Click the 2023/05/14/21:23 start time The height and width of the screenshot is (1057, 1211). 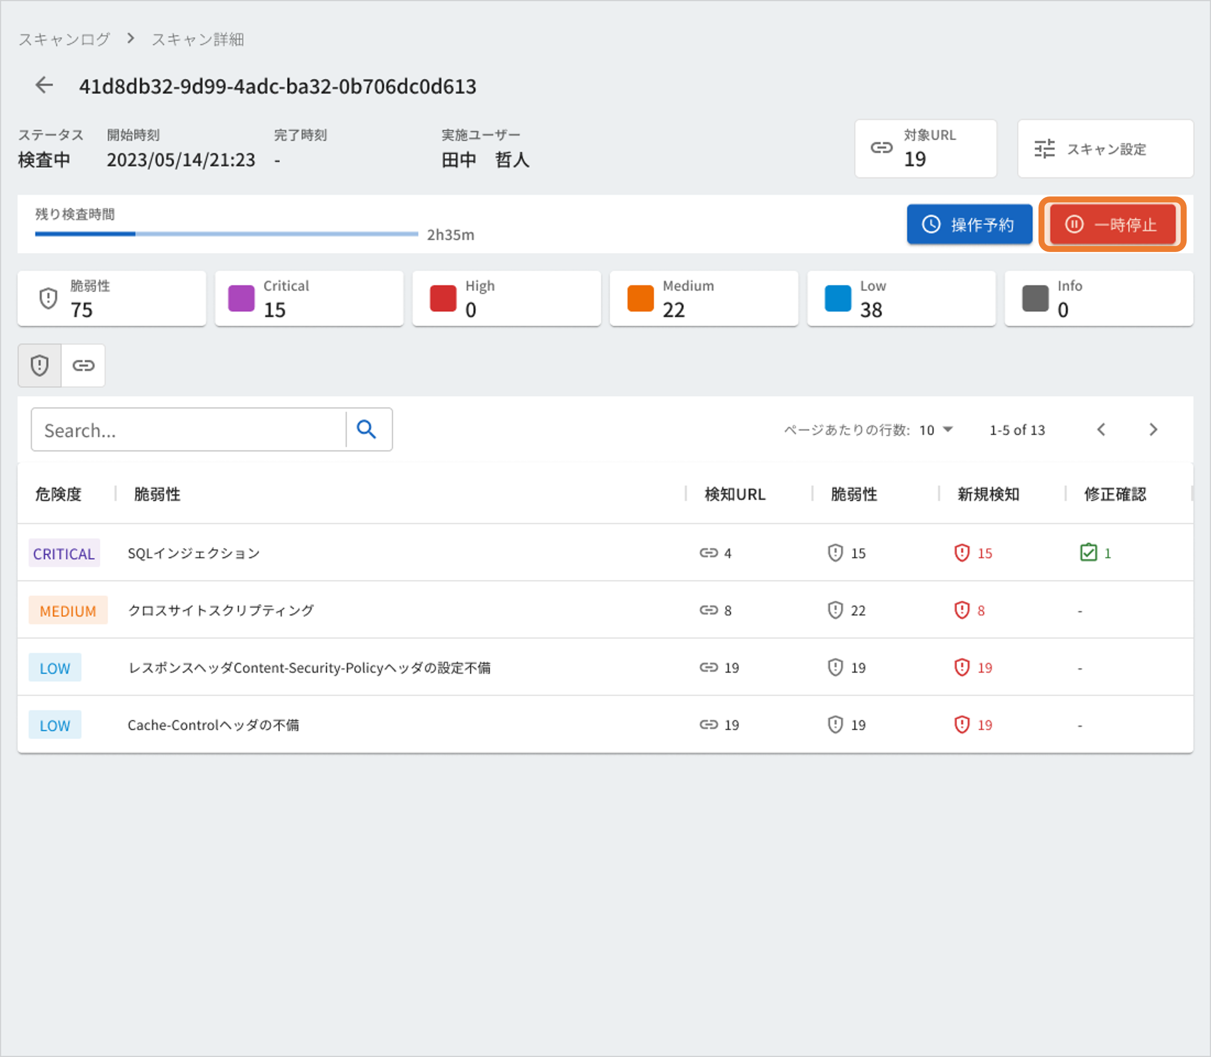pos(181,160)
